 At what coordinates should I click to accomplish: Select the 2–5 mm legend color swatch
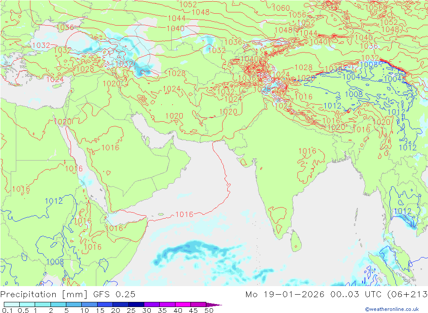pos(58,304)
